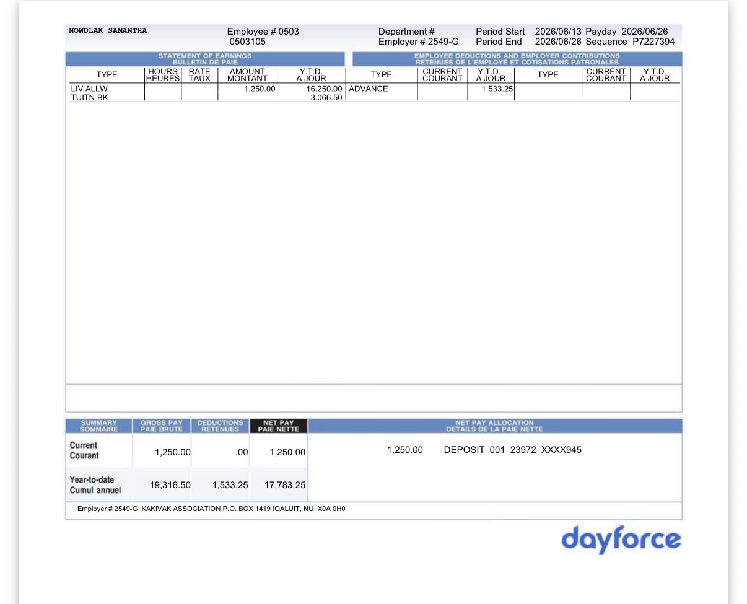Click the black 'NET PAY PAIE NETTE' header
747x604 pixels.
[x=279, y=426]
